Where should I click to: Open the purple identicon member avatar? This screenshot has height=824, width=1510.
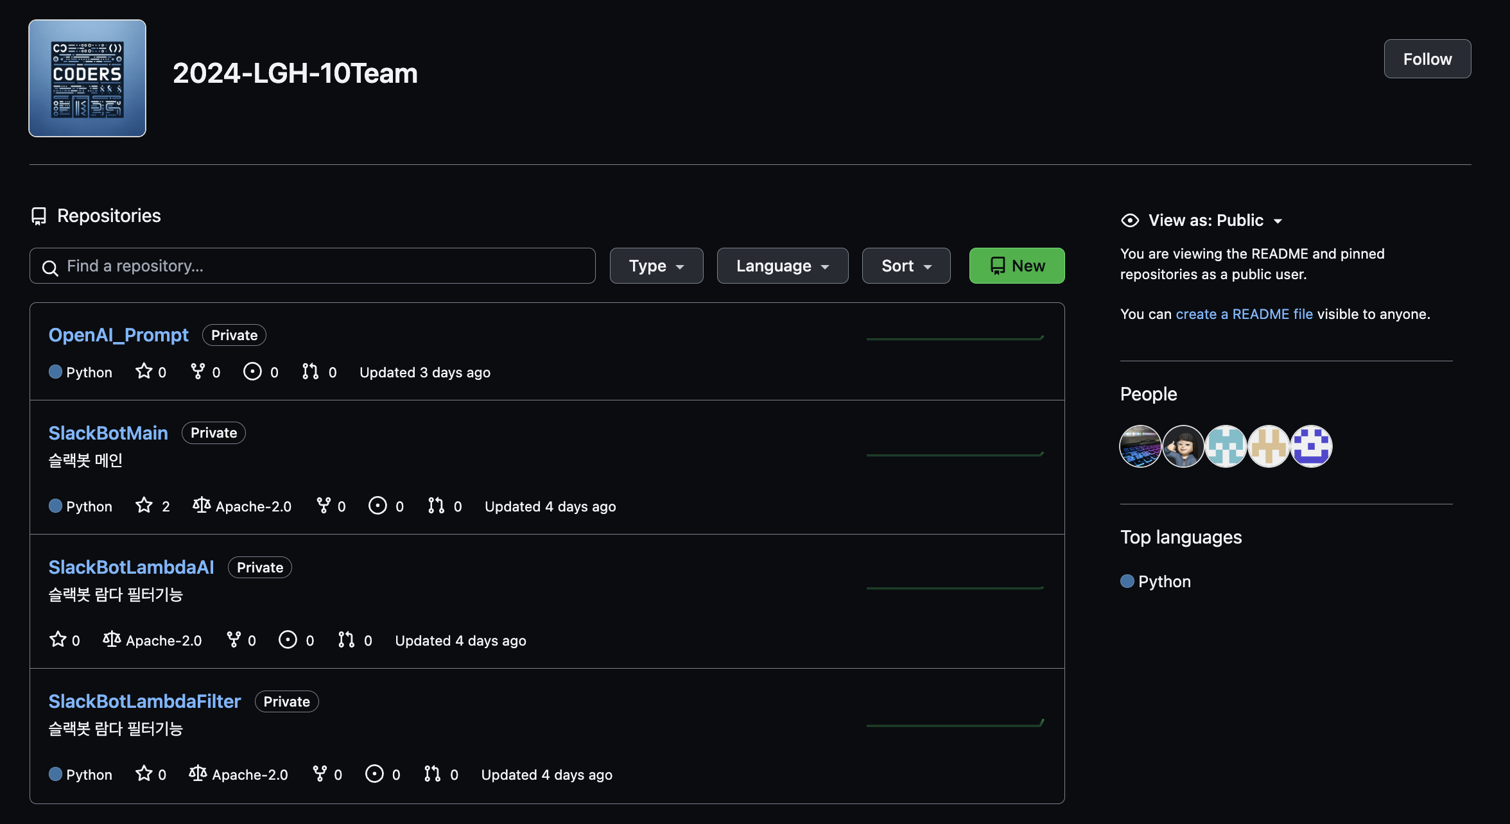(1311, 447)
